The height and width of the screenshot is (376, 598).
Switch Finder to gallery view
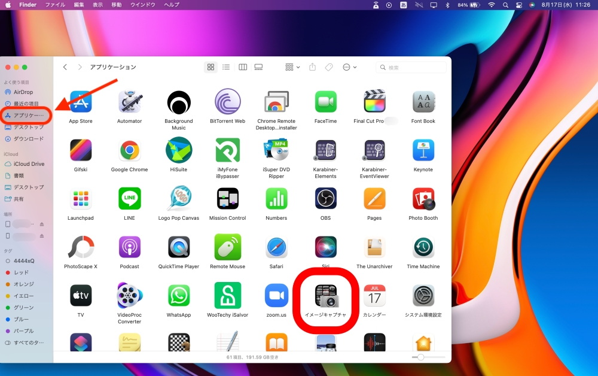pyautogui.click(x=258, y=67)
